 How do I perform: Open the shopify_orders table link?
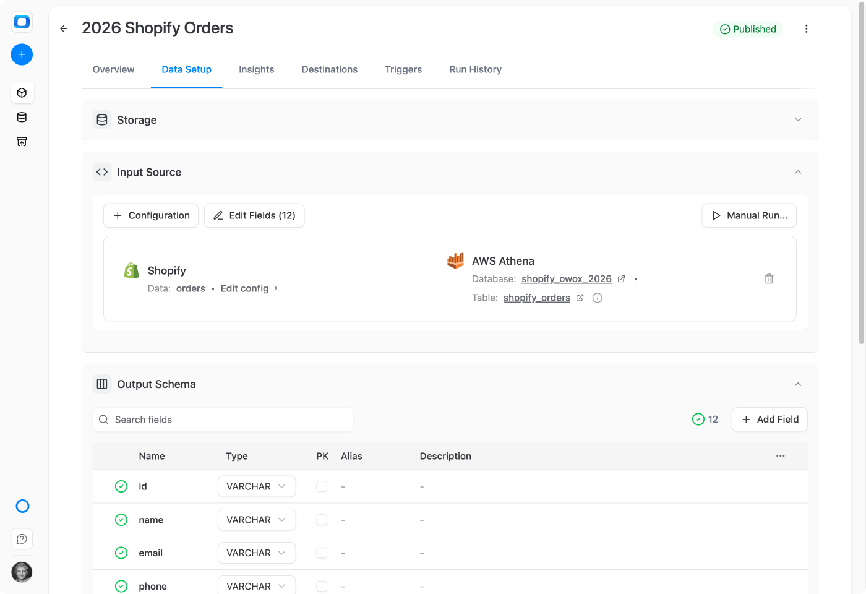[x=537, y=298]
